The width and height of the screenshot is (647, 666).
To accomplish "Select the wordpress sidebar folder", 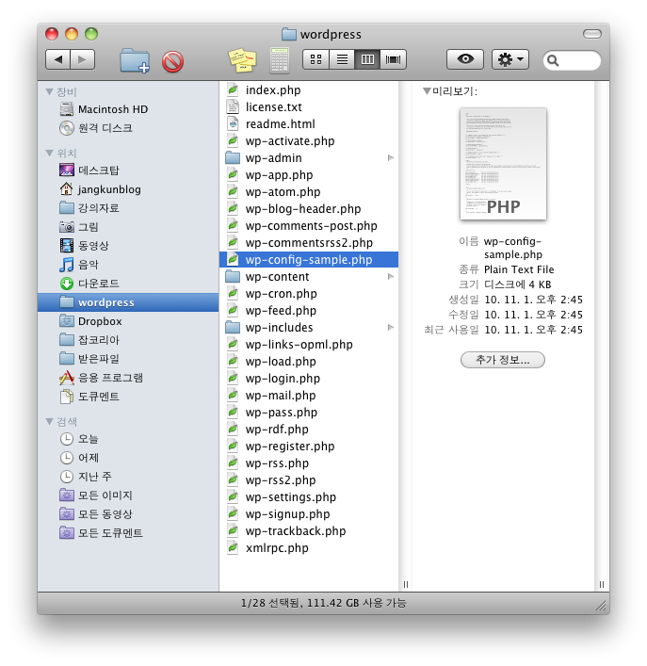I will pyautogui.click(x=128, y=302).
